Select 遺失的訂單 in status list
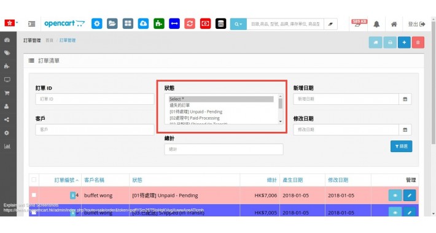 click(x=221, y=105)
